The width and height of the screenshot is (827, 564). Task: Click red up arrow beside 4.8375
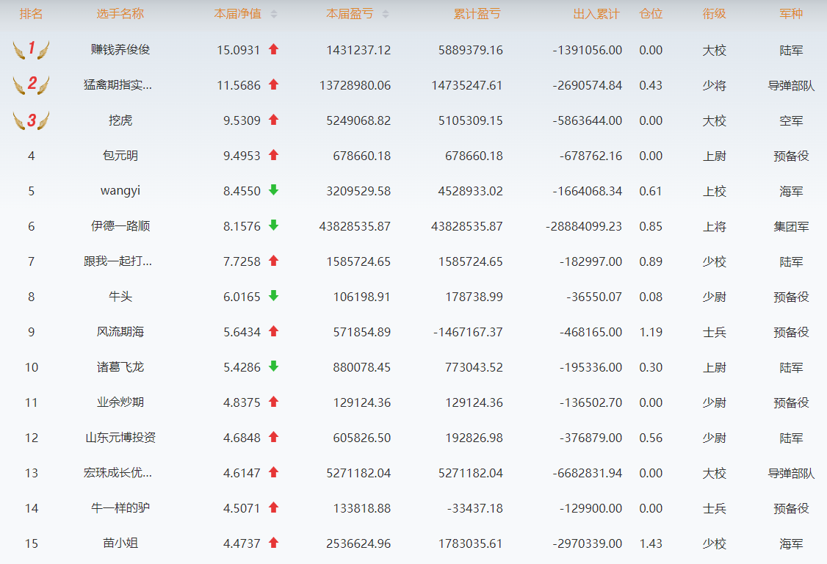click(273, 402)
